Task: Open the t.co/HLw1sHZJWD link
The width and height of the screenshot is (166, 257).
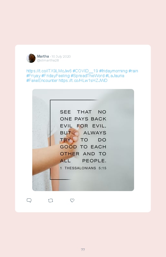Action: click(x=83, y=80)
